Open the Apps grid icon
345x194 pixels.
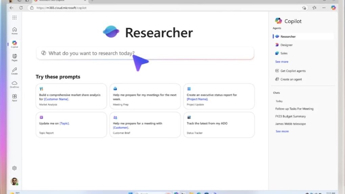click(x=15, y=97)
